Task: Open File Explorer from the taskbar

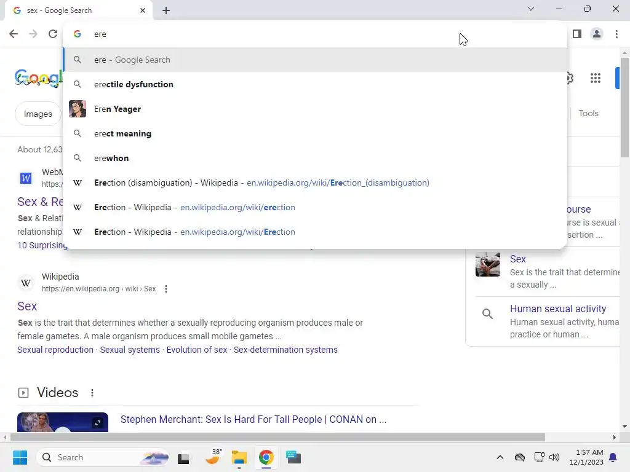Action: (239, 457)
